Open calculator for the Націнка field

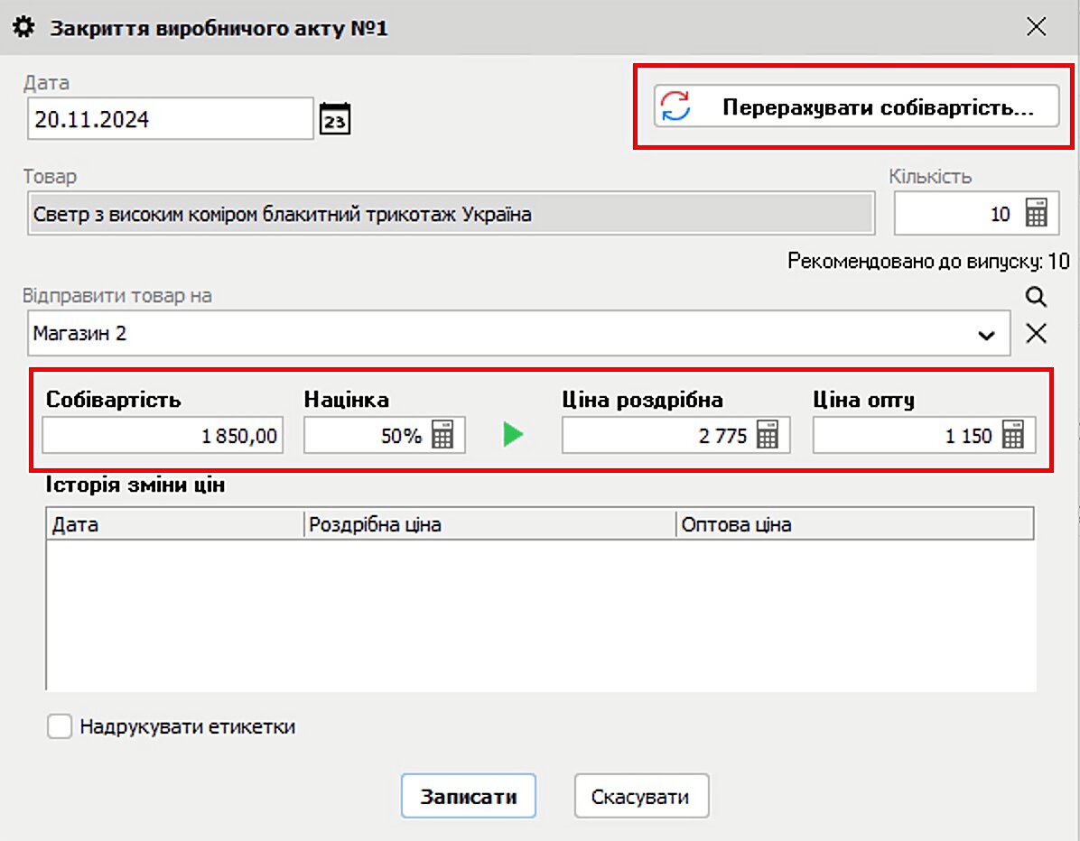click(x=442, y=437)
